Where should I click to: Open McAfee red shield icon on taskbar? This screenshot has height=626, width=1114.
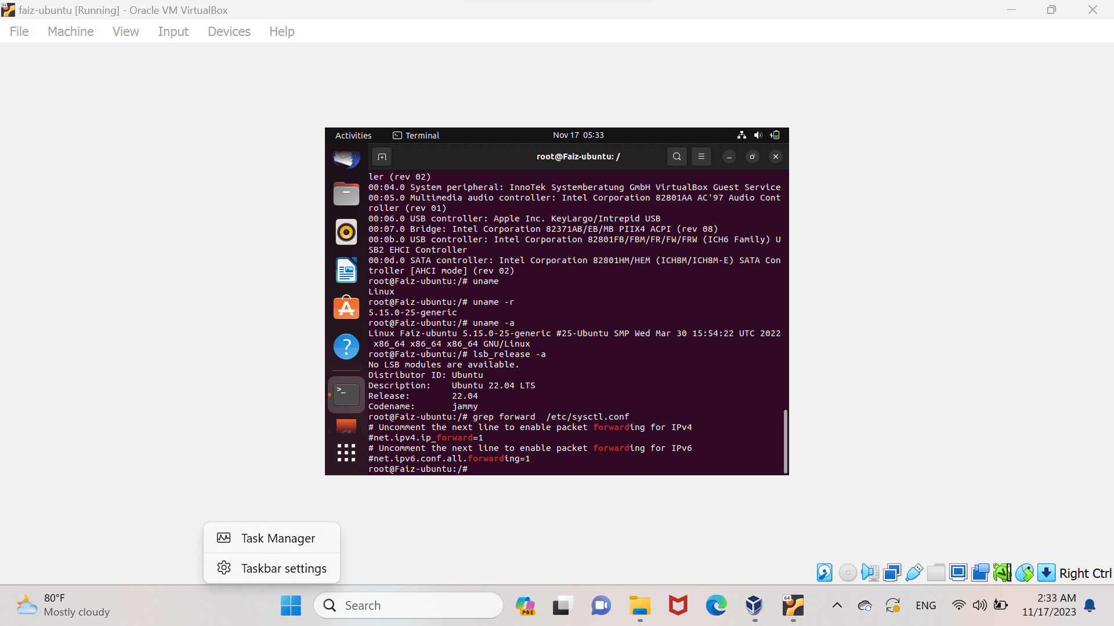[678, 606]
